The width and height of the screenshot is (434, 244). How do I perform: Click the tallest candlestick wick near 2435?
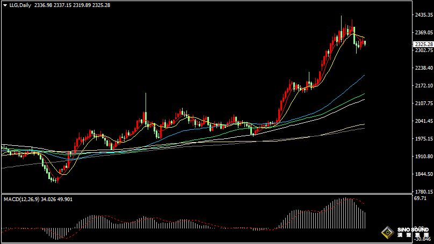coord(342,19)
